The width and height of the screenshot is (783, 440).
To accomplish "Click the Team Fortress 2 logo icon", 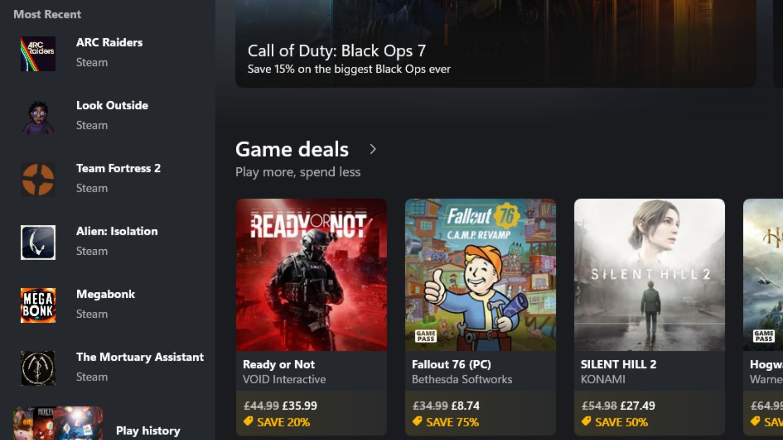I will coord(38,179).
